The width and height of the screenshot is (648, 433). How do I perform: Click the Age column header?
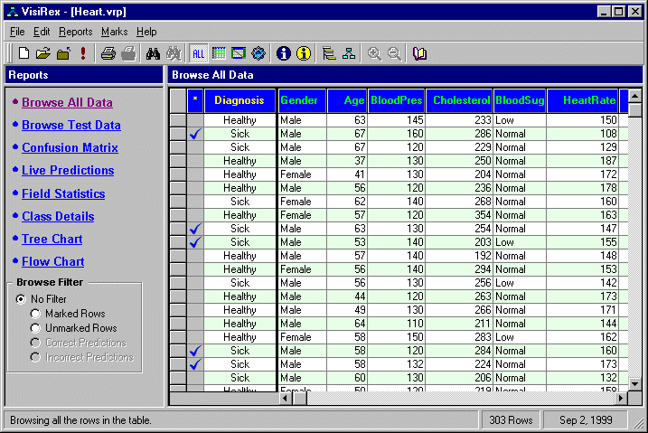point(347,100)
